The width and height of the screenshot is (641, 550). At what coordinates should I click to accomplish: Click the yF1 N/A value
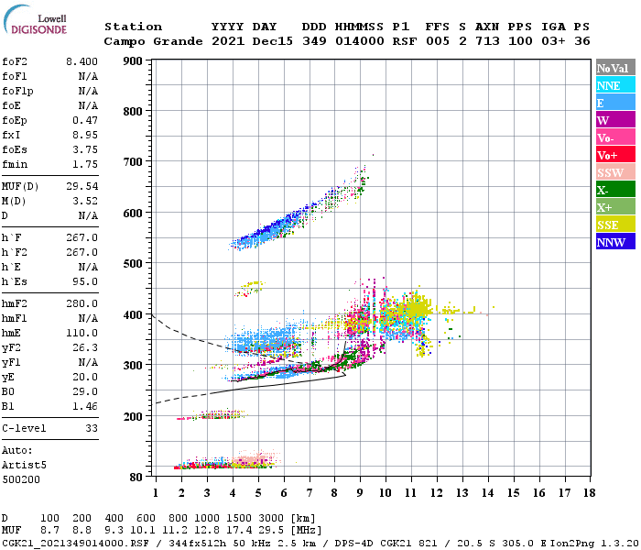click(88, 363)
